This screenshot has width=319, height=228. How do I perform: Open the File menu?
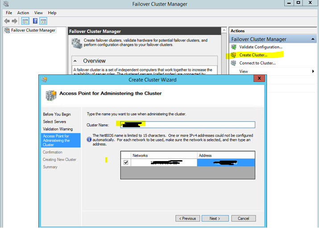(9, 13)
